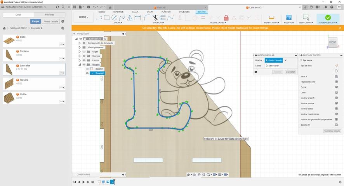Open the notifications bell
344x186 pixels.
(x=326, y=7)
